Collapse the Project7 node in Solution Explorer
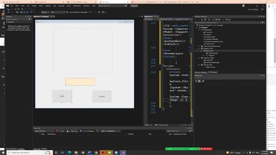The height and width of the screenshot is (155, 276). (x=197, y=28)
